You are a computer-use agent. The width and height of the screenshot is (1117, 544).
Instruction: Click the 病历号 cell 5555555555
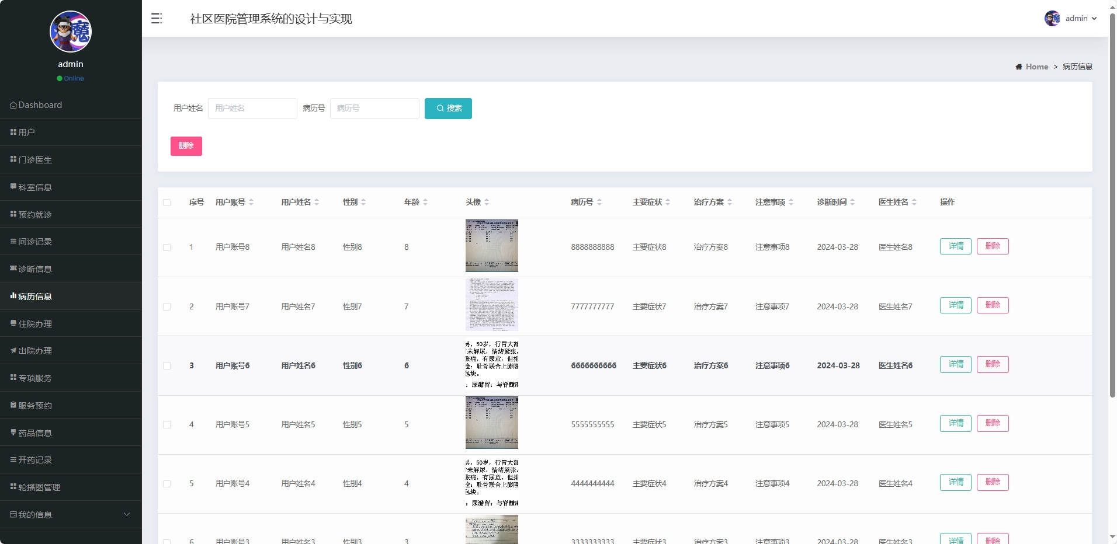coord(592,425)
